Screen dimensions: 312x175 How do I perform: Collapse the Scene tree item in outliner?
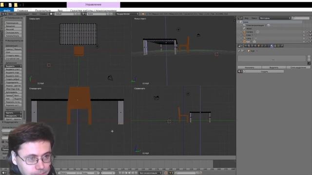click(x=238, y=22)
